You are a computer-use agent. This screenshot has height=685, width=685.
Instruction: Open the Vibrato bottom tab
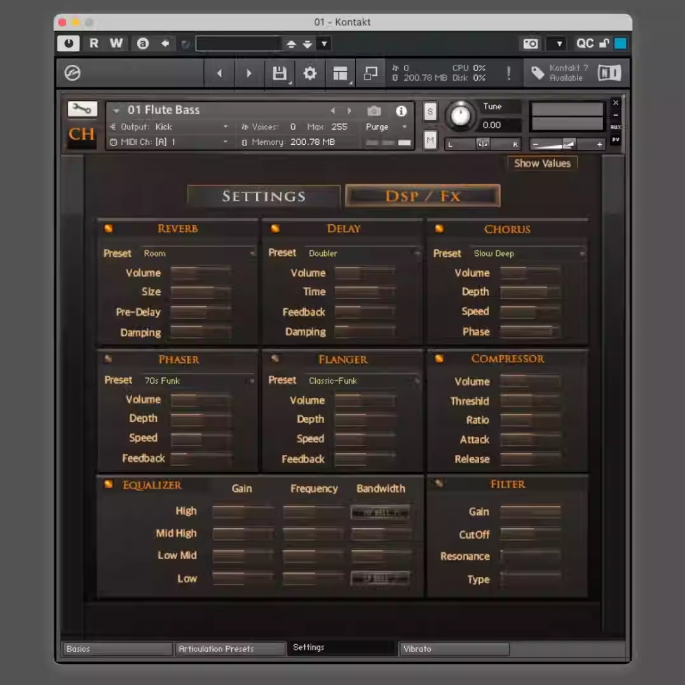(x=455, y=649)
